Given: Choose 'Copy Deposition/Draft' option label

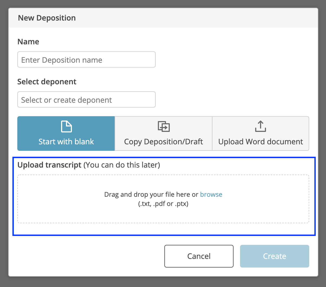Looking at the screenshot, I should click(164, 142).
